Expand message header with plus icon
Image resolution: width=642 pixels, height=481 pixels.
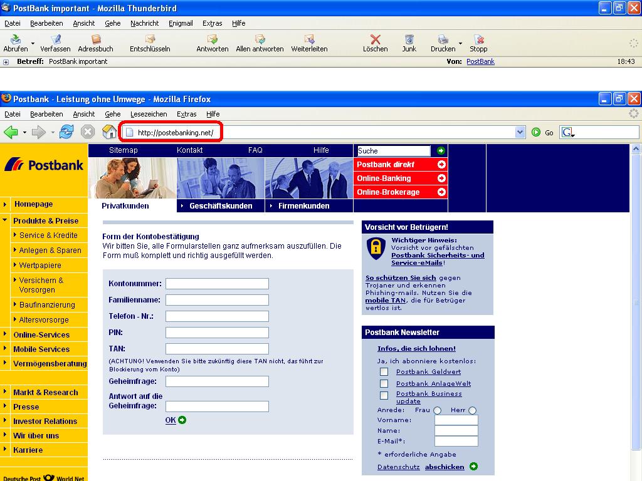click(6, 62)
